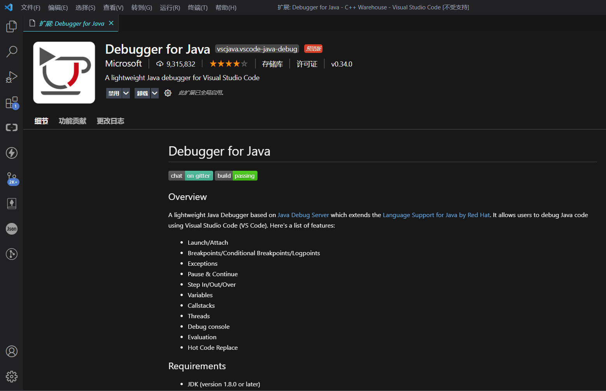Click the 禁用 (Disable) button
This screenshot has height=391, width=606.
(x=114, y=93)
